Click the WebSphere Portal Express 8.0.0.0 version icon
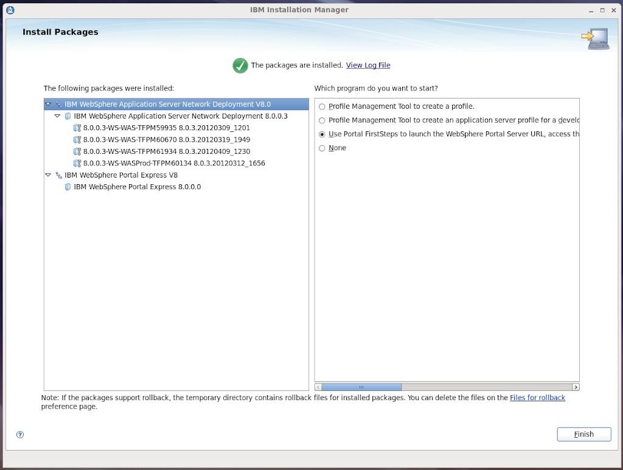The height and width of the screenshot is (470, 623). [x=68, y=187]
